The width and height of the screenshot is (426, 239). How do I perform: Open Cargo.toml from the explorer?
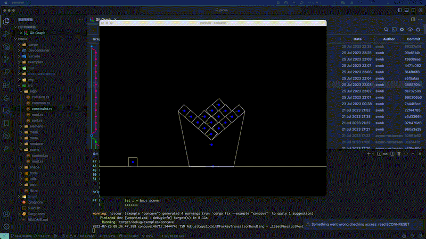[x=35, y=214]
